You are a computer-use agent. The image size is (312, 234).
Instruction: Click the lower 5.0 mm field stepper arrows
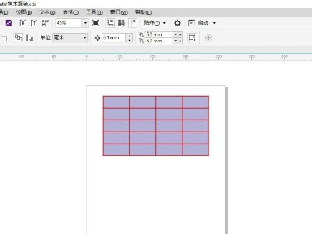[x=178, y=41]
